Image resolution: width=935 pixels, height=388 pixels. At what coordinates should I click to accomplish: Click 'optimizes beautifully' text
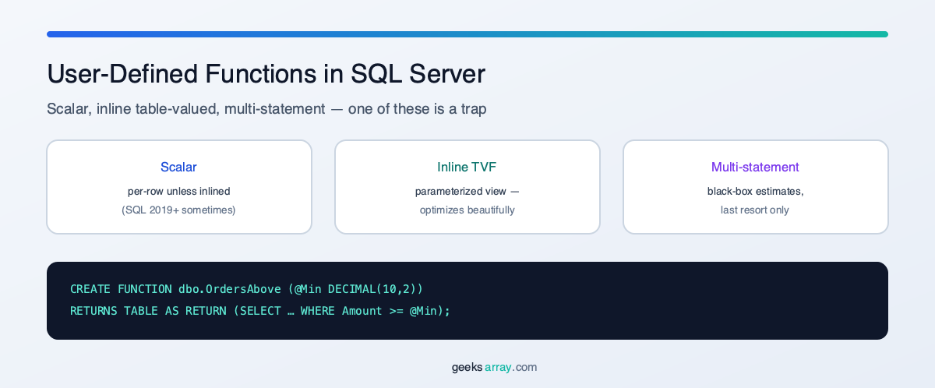[467, 210]
